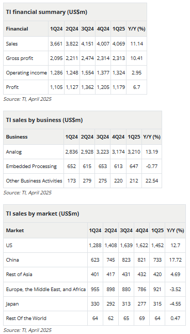Click the Operating income Y/Y value 2.95
The height and width of the screenshot is (334, 190).
136,72
